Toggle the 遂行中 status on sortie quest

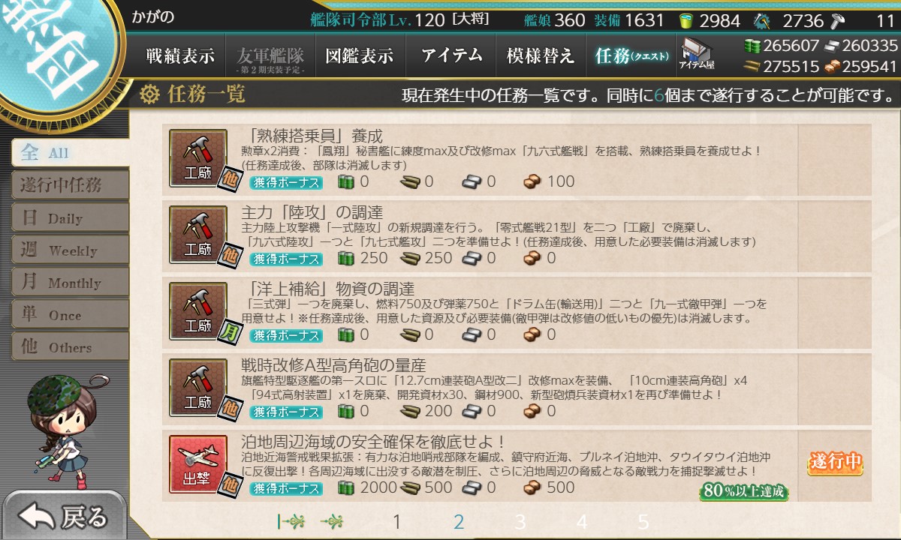836,463
